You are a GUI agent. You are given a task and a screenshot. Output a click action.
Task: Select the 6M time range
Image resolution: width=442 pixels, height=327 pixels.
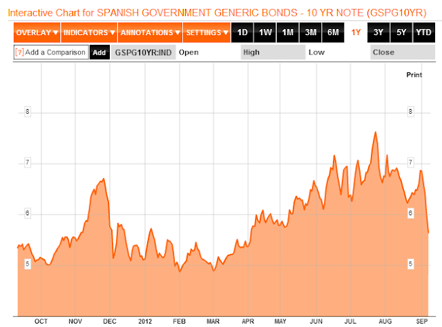click(333, 32)
